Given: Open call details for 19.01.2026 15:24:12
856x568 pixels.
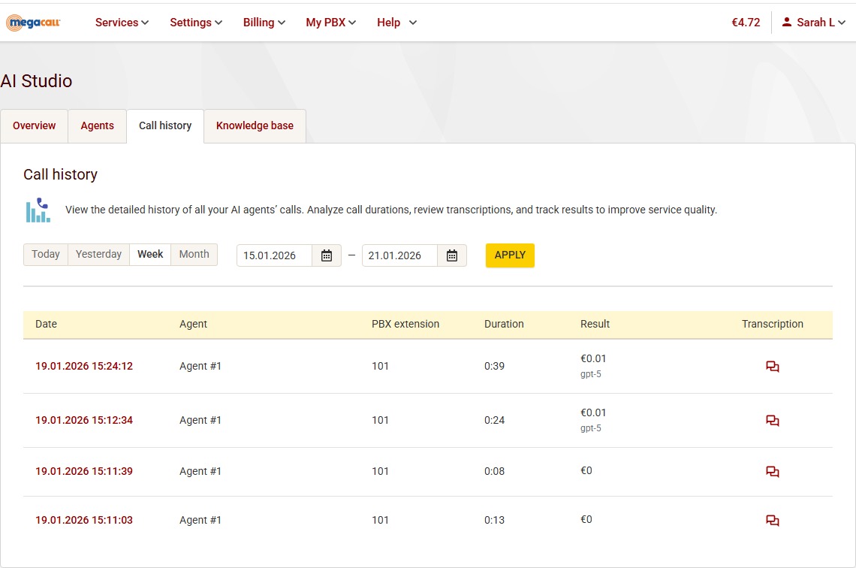Looking at the screenshot, I should pyautogui.click(x=84, y=367).
